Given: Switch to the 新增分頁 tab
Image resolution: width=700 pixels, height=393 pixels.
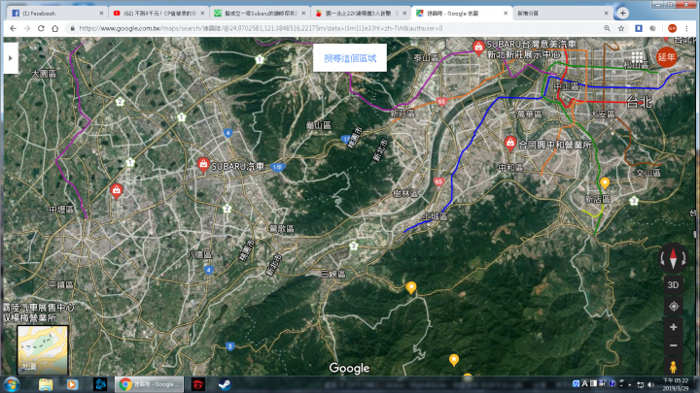Looking at the screenshot, I should 562,14.
